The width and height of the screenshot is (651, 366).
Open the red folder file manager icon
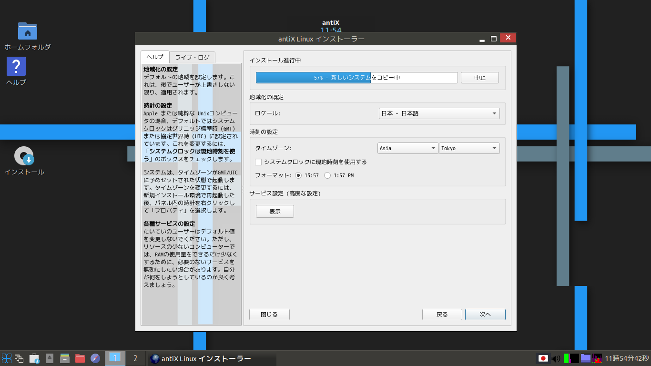pyautogui.click(x=80, y=358)
